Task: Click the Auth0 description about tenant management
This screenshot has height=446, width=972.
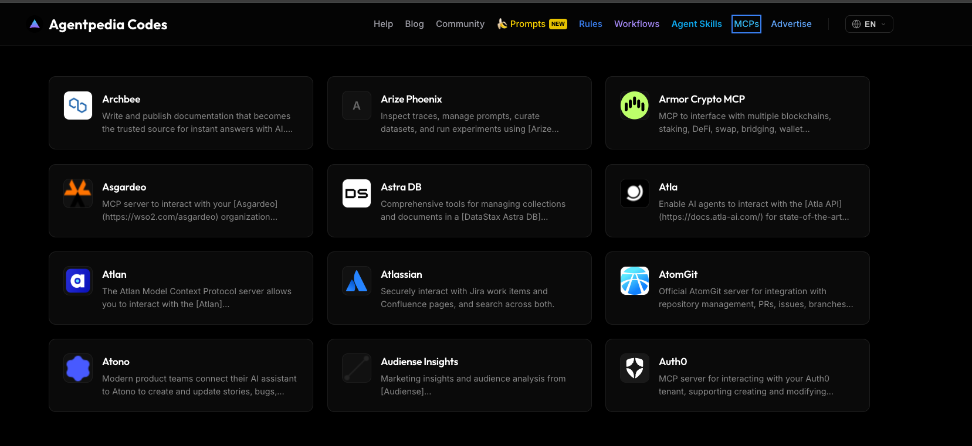Action: 746,385
